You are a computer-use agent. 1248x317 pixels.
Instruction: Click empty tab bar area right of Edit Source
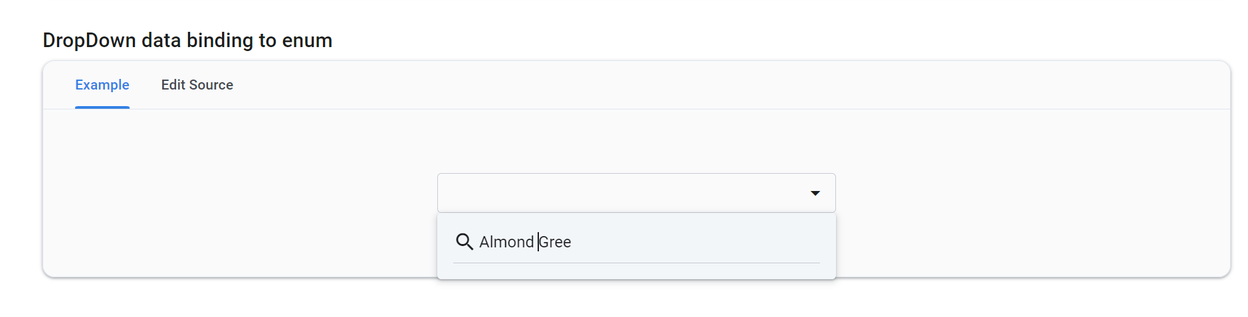tap(665, 85)
